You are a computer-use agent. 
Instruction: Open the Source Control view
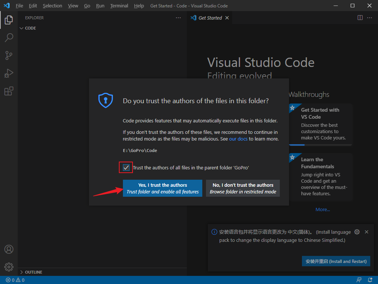point(9,55)
